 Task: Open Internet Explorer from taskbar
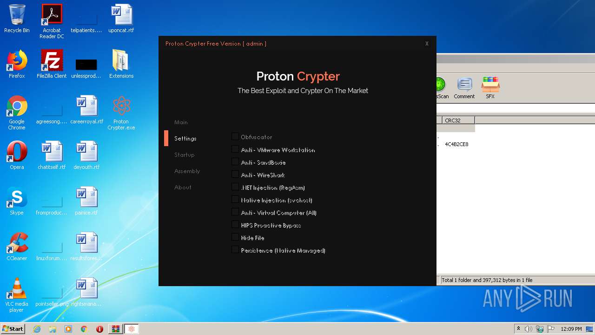[37, 329]
